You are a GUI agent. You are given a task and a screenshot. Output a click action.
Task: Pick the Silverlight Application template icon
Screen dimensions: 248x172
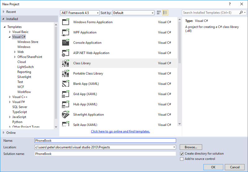(x=66, y=114)
